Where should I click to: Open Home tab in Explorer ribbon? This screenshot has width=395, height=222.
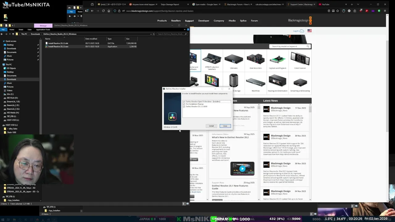click(x=12, y=30)
